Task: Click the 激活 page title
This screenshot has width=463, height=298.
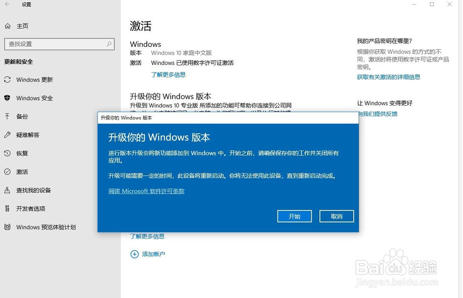Action: tap(141, 26)
